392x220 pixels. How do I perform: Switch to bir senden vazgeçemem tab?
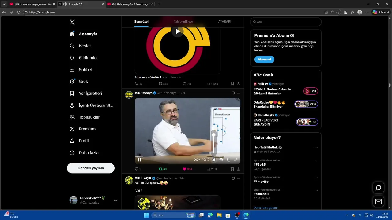click(x=32, y=4)
